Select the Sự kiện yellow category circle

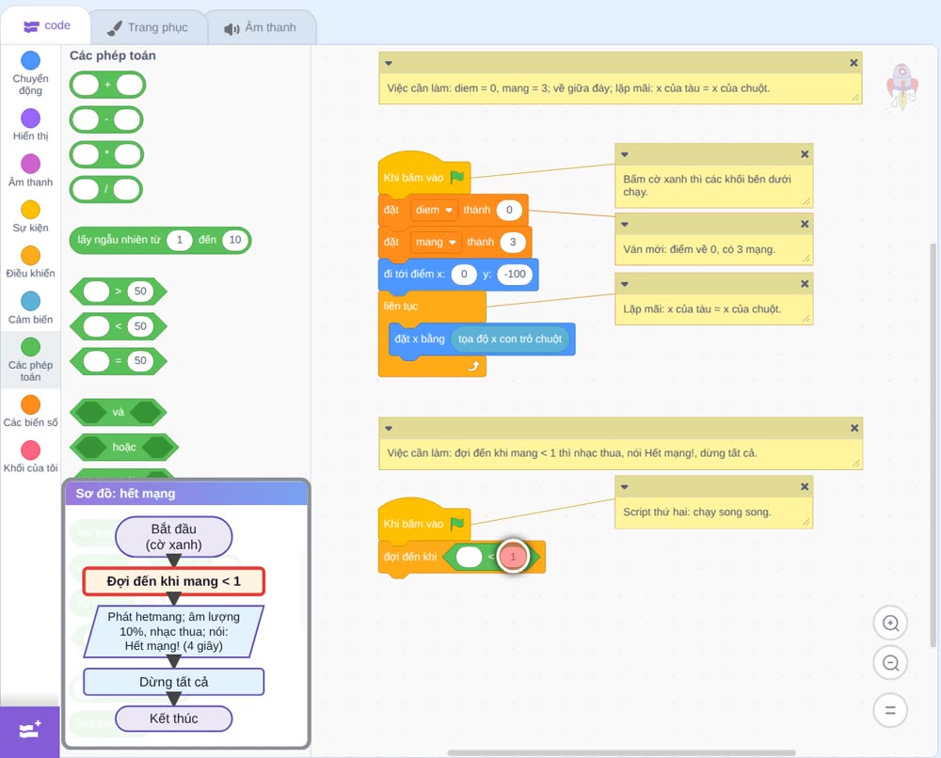tap(30, 210)
